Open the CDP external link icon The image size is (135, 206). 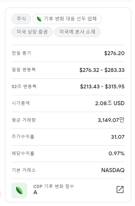[x=120, y=190]
